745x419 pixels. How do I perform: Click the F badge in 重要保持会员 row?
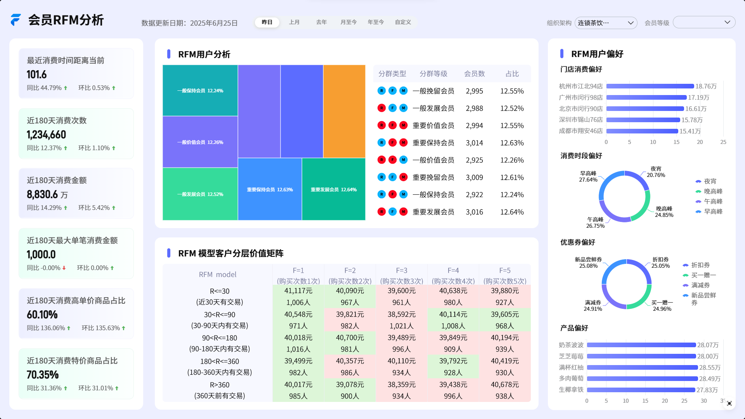(393, 143)
